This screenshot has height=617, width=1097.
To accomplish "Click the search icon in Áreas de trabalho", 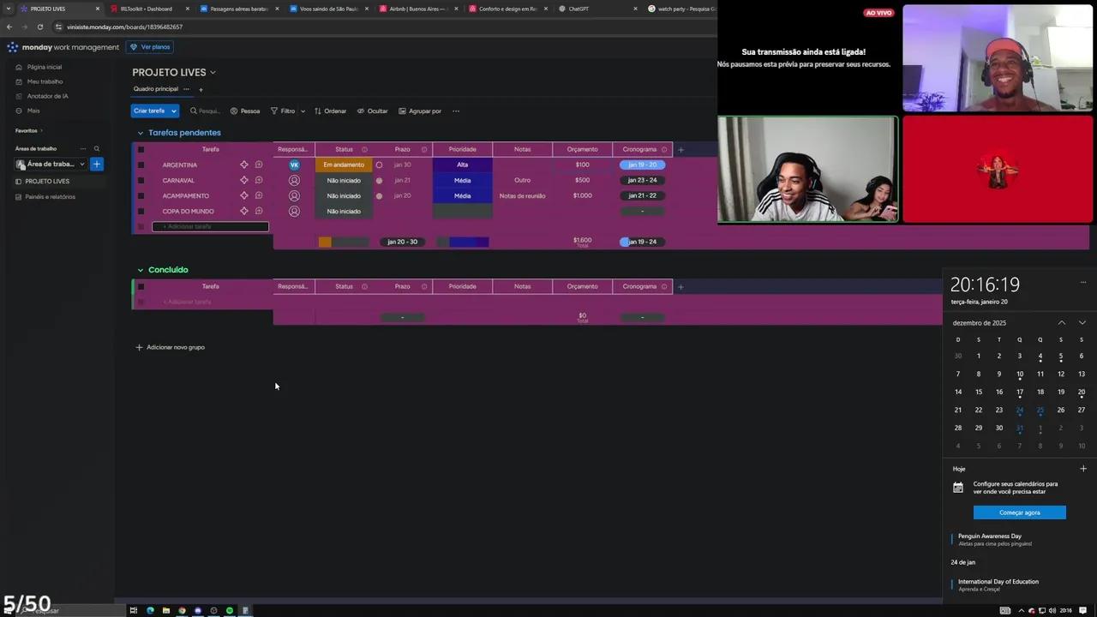I will click(97, 148).
